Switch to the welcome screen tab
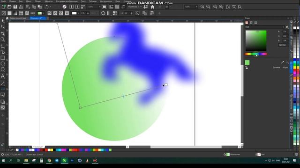Viewport: 300px width, 168px height. click(x=18, y=18)
